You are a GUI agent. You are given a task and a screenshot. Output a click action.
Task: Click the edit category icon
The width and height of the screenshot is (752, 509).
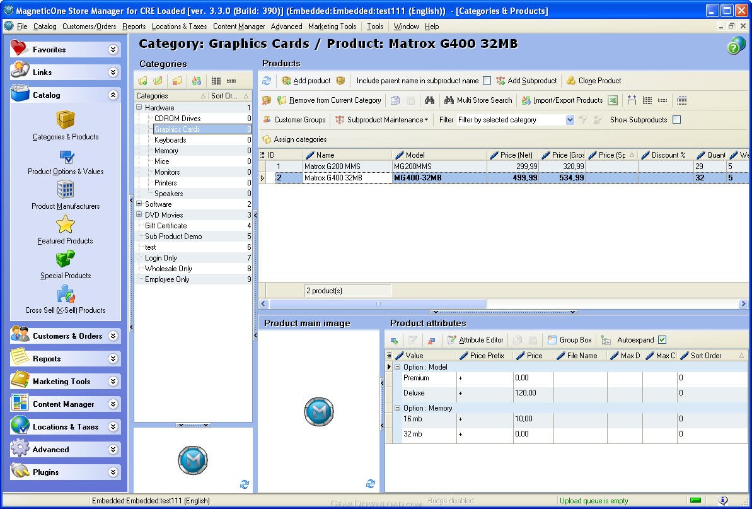(x=158, y=81)
